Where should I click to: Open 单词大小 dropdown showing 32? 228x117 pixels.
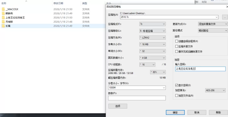pos(152,51)
